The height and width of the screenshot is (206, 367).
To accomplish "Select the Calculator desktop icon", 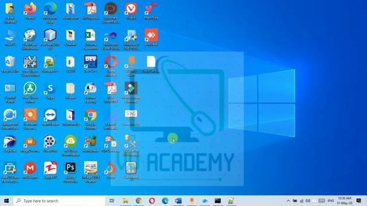I will click(x=131, y=171).
